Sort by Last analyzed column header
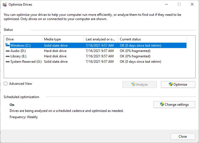Viewport: 199px width, 143px height. click(100, 39)
